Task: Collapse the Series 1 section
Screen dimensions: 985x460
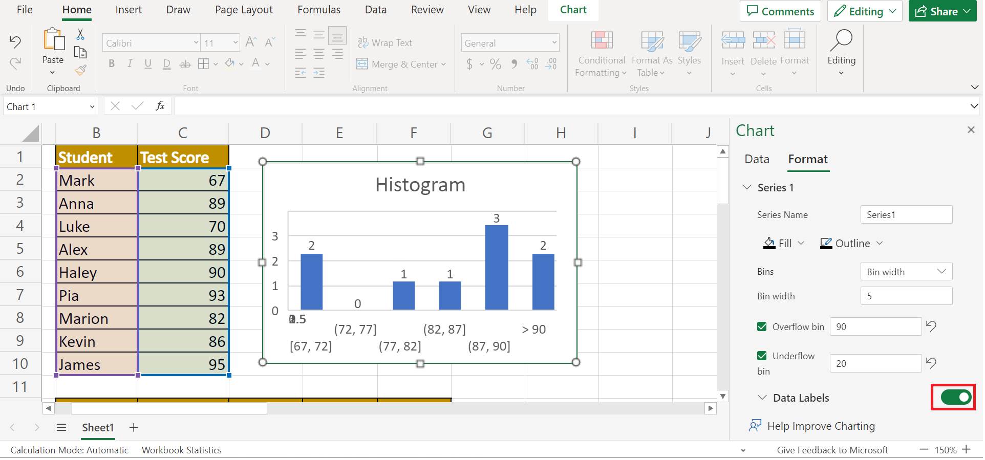Action: click(x=747, y=187)
